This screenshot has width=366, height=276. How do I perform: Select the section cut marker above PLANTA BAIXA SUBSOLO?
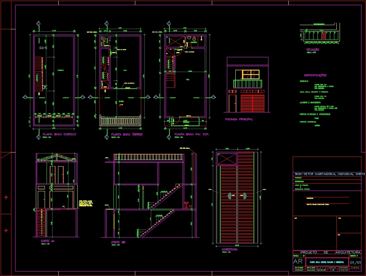pyautogui.click(x=39, y=23)
